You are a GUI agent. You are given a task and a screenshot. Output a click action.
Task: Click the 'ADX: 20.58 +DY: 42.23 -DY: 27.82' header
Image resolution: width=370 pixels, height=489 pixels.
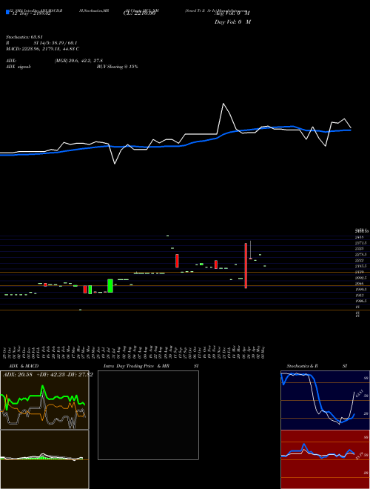click(x=48, y=375)
